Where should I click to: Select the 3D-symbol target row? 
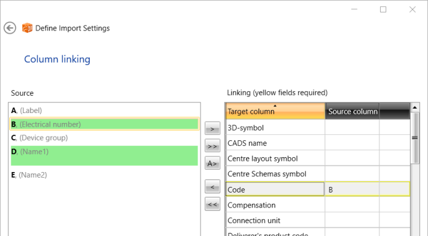tap(275, 128)
